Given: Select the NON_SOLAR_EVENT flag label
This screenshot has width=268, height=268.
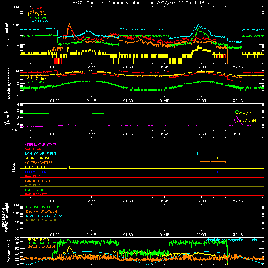Looking at the screenshot, I should [41, 154].
